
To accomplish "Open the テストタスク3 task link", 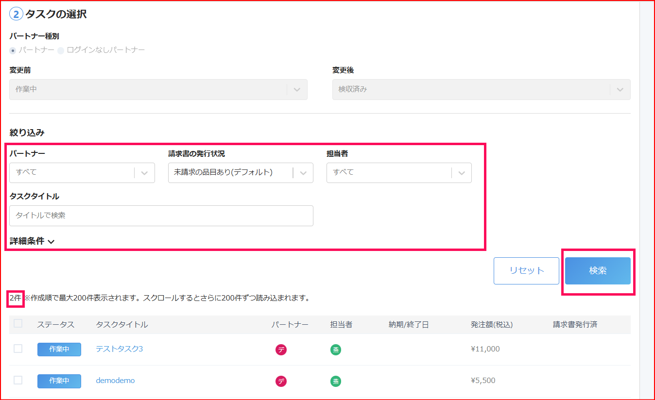I will coord(119,349).
